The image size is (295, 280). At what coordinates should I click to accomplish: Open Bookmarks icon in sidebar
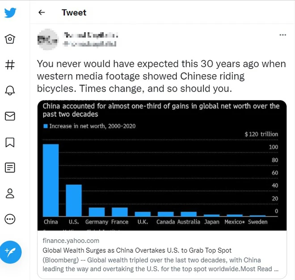[x=10, y=142]
